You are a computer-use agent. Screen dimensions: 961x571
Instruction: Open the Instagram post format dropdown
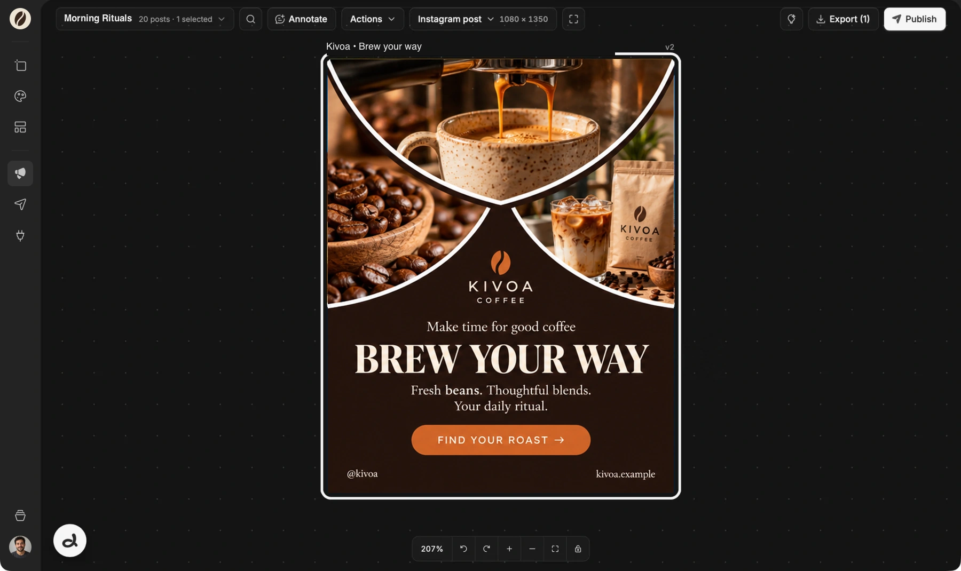(x=455, y=19)
